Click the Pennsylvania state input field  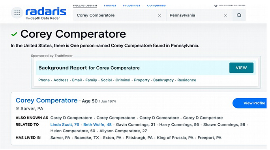199,15
